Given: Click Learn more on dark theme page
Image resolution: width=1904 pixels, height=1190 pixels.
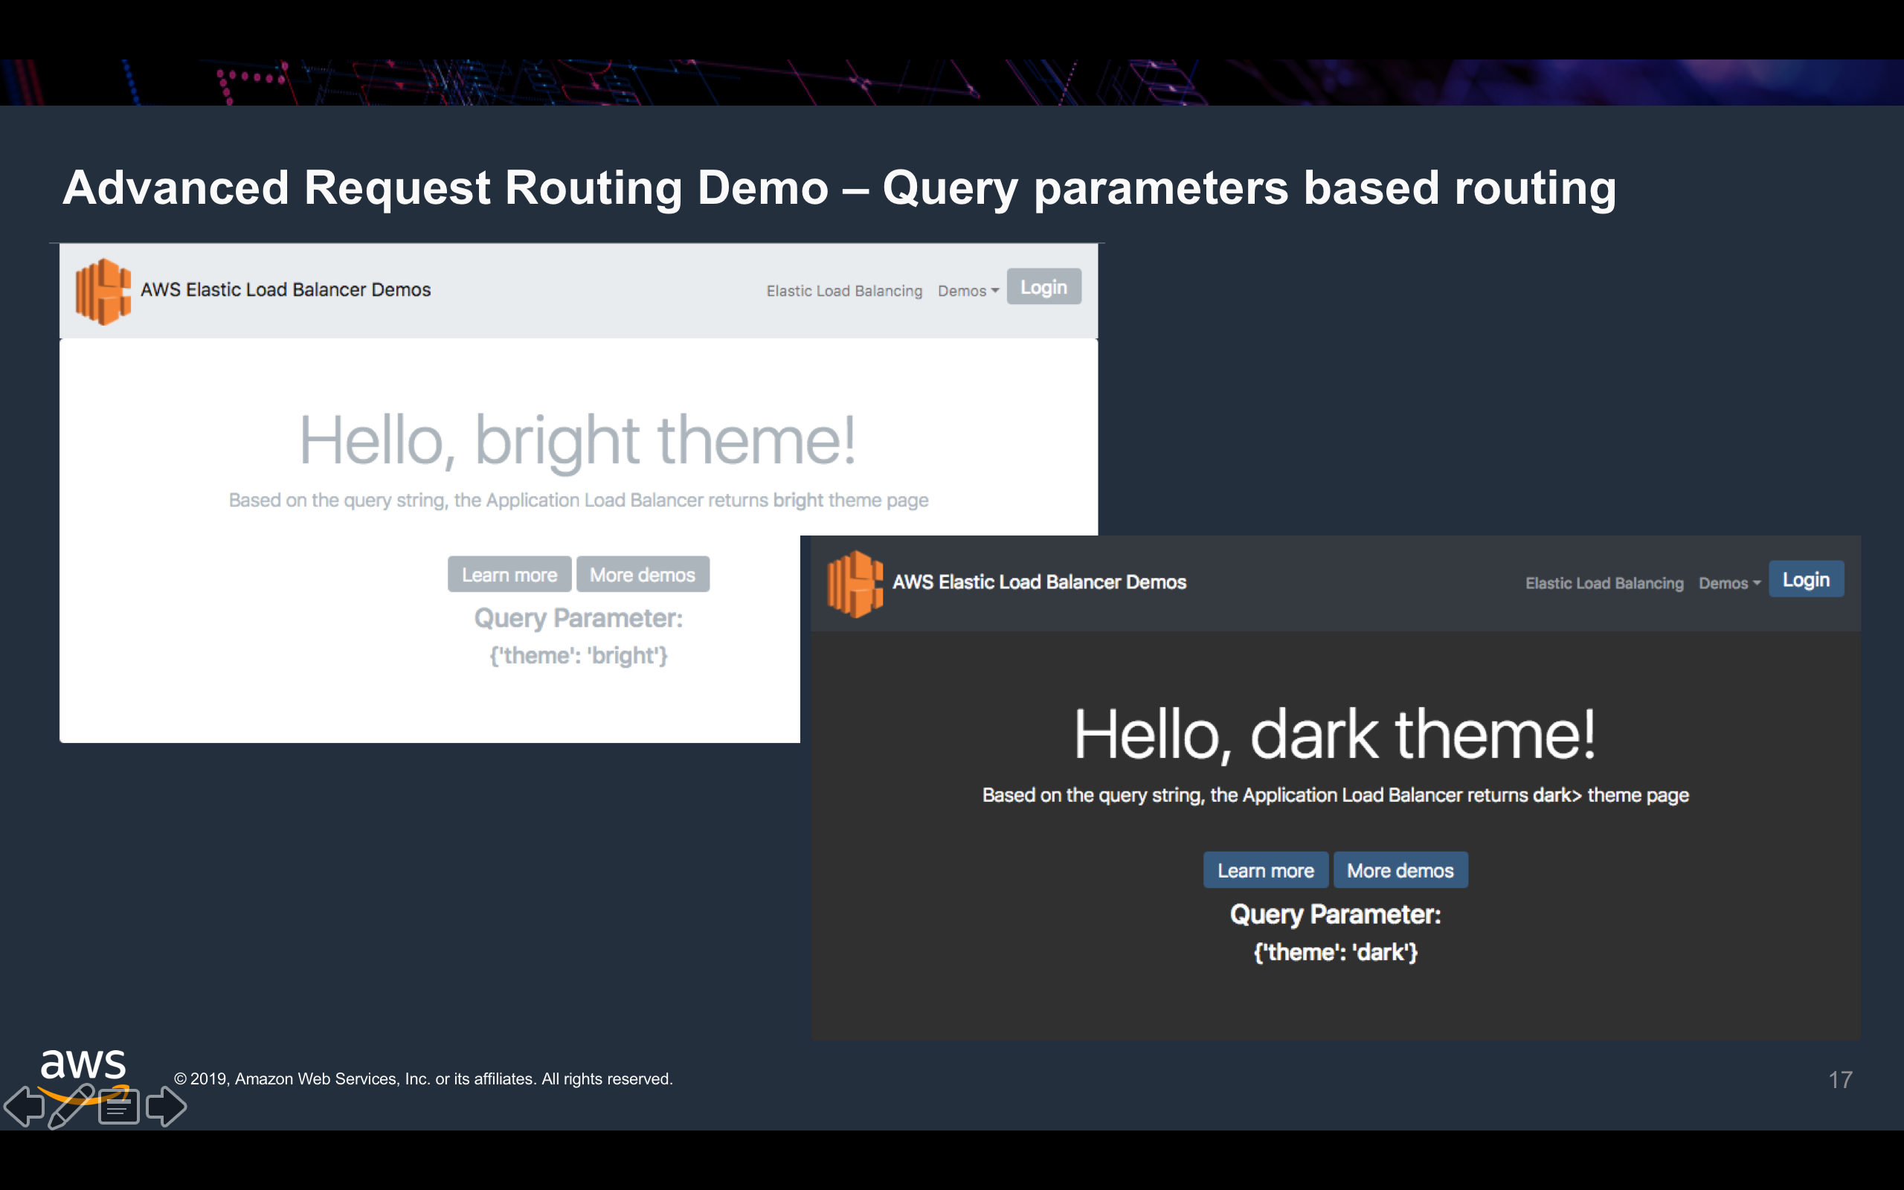Looking at the screenshot, I should (x=1265, y=870).
